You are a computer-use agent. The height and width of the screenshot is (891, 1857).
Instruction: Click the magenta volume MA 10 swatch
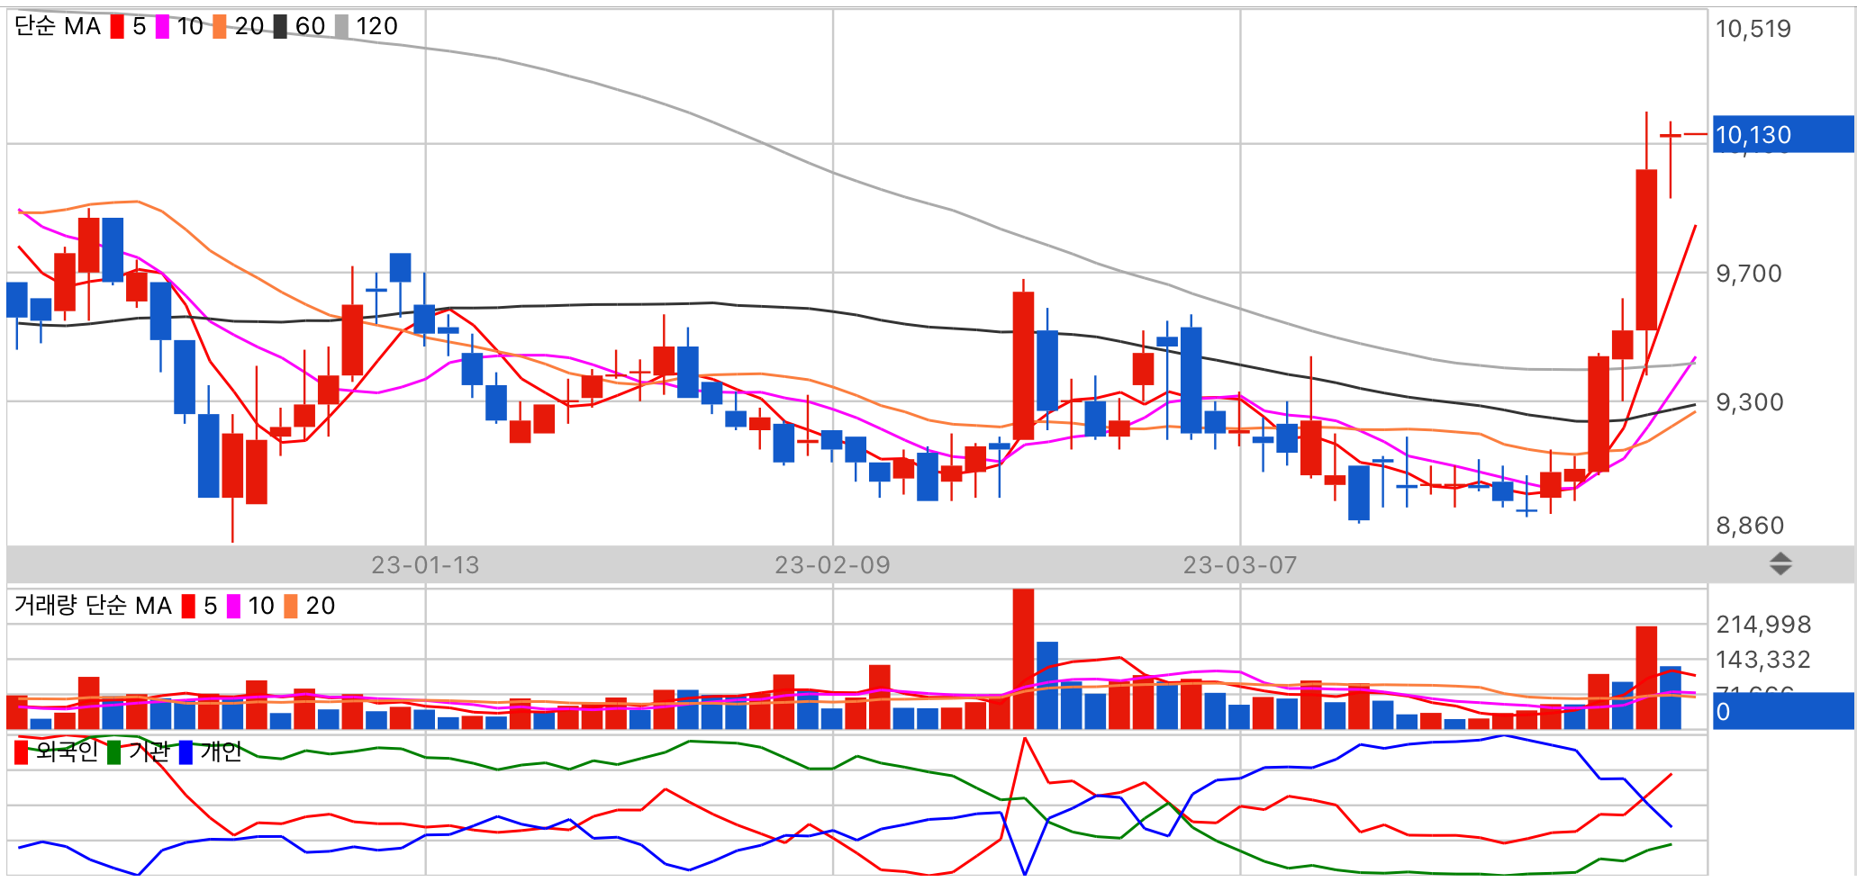pyautogui.click(x=233, y=607)
